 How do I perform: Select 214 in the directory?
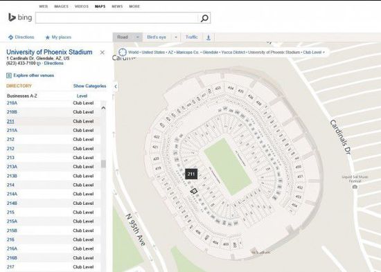click(x=10, y=185)
